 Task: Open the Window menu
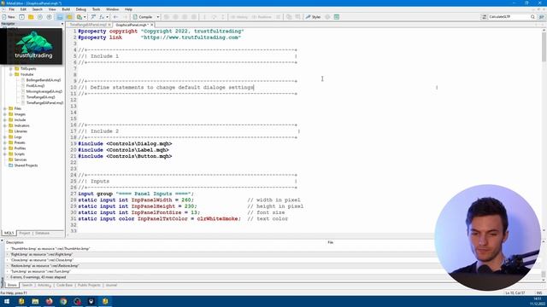click(112, 9)
